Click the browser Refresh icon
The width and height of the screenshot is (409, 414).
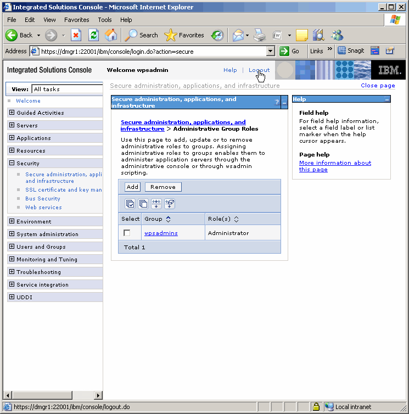[x=94, y=35]
